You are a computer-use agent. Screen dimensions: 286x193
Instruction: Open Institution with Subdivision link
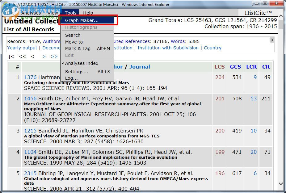(168, 48)
